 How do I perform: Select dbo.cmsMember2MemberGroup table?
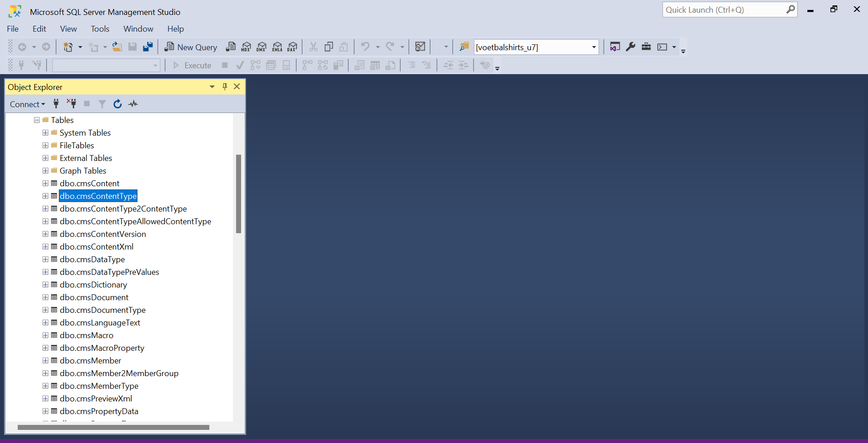click(x=119, y=373)
